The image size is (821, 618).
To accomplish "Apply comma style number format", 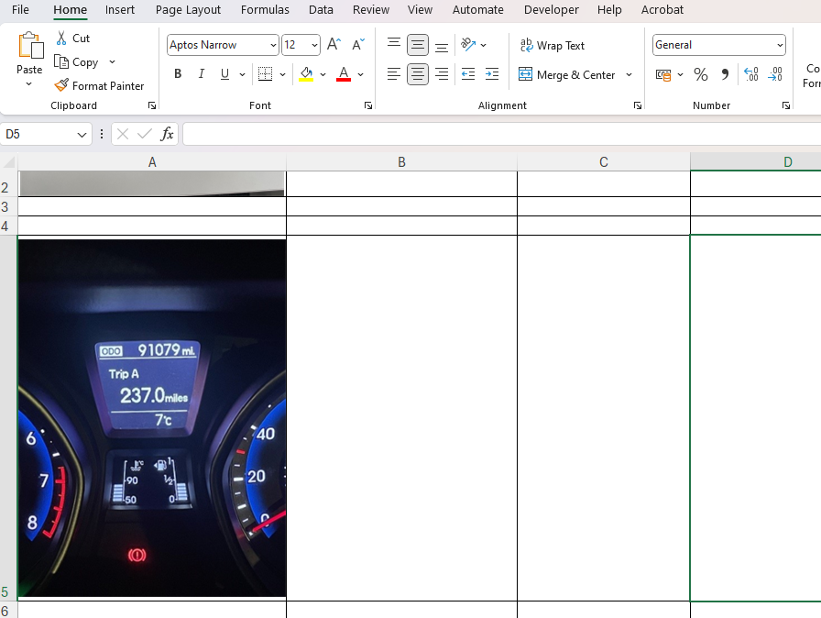I will coord(725,74).
